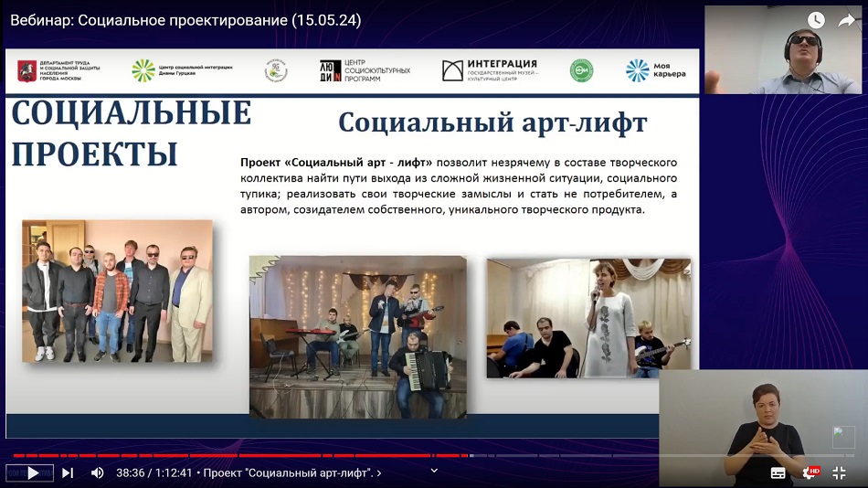Viewport: 868px width, 488px height.
Task: Skip to the next video
Action: (x=68, y=472)
